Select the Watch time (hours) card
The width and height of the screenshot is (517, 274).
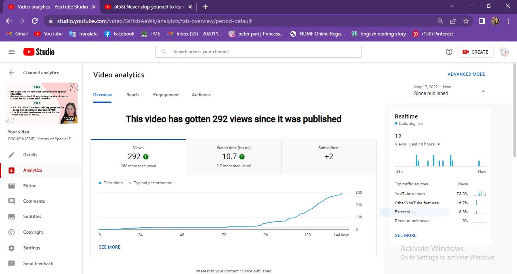[233, 156]
